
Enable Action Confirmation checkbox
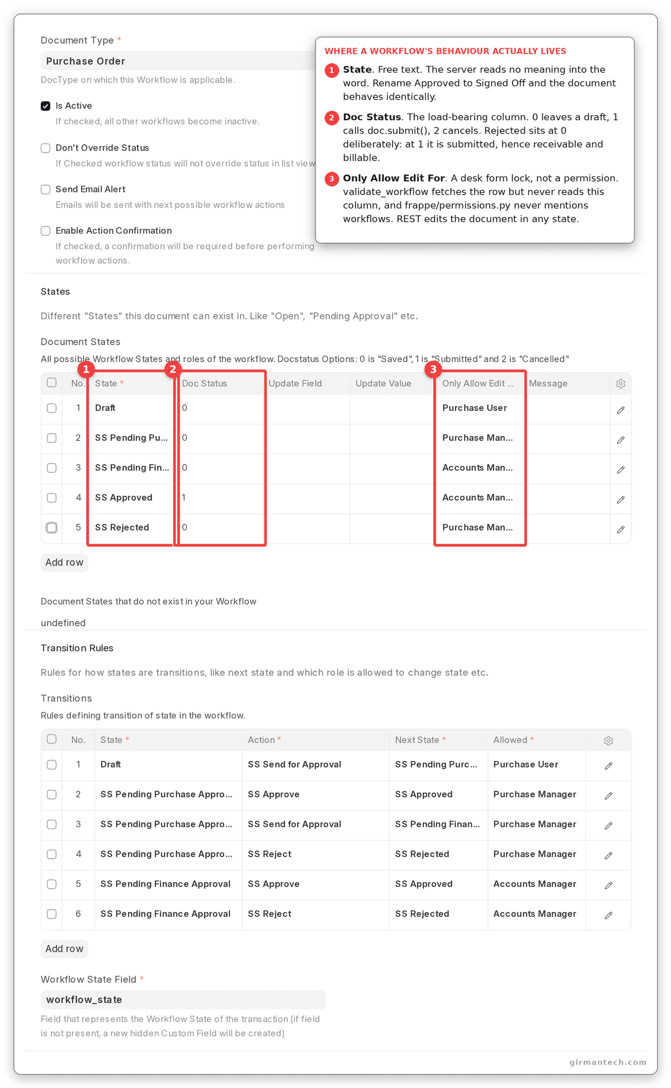(x=46, y=231)
